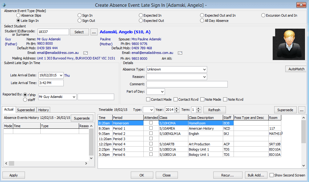The width and height of the screenshot is (309, 182).
Task: Mark Period 1 as attended
Action: 151,128
